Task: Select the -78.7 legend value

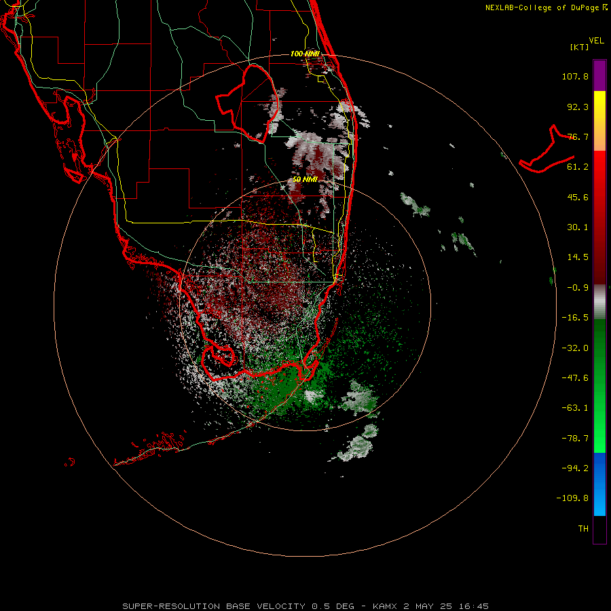Action: [x=575, y=439]
